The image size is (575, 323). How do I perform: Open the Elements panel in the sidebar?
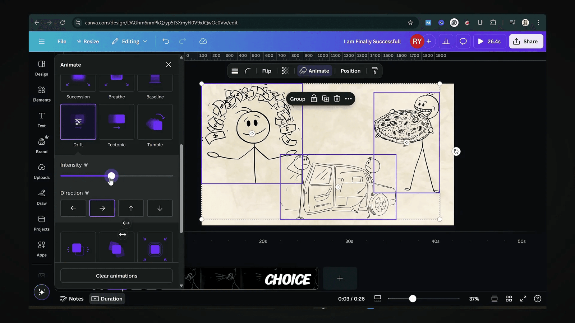[x=41, y=94]
